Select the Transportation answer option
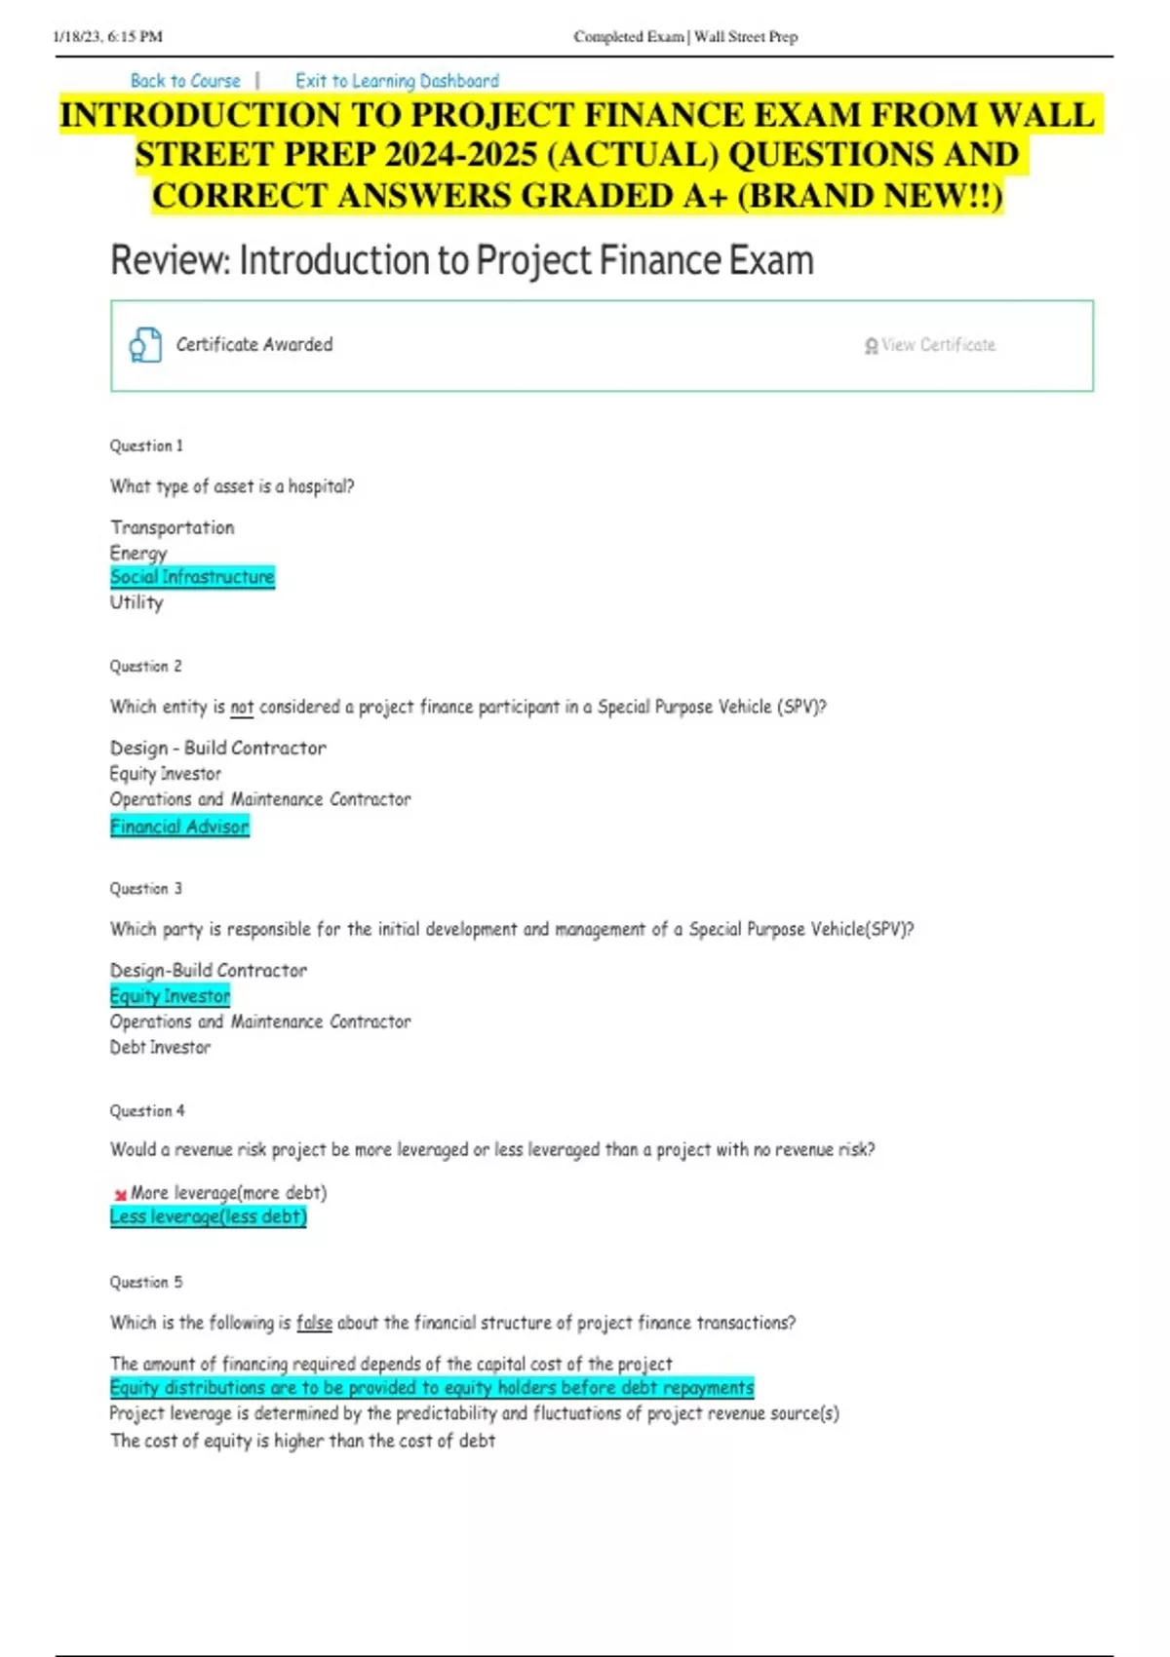The height and width of the screenshot is (1657, 1170). click(172, 527)
